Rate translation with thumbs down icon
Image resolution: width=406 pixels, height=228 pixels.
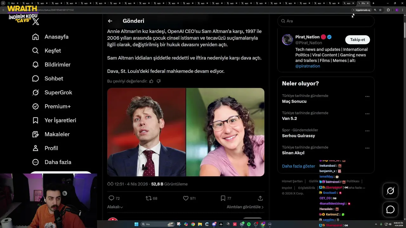(x=159, y=81)
